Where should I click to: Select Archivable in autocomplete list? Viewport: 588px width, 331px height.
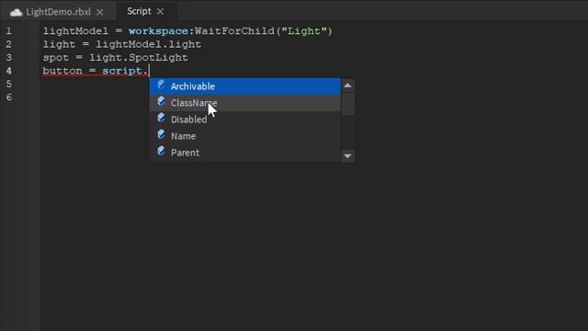tap(245, 86)
